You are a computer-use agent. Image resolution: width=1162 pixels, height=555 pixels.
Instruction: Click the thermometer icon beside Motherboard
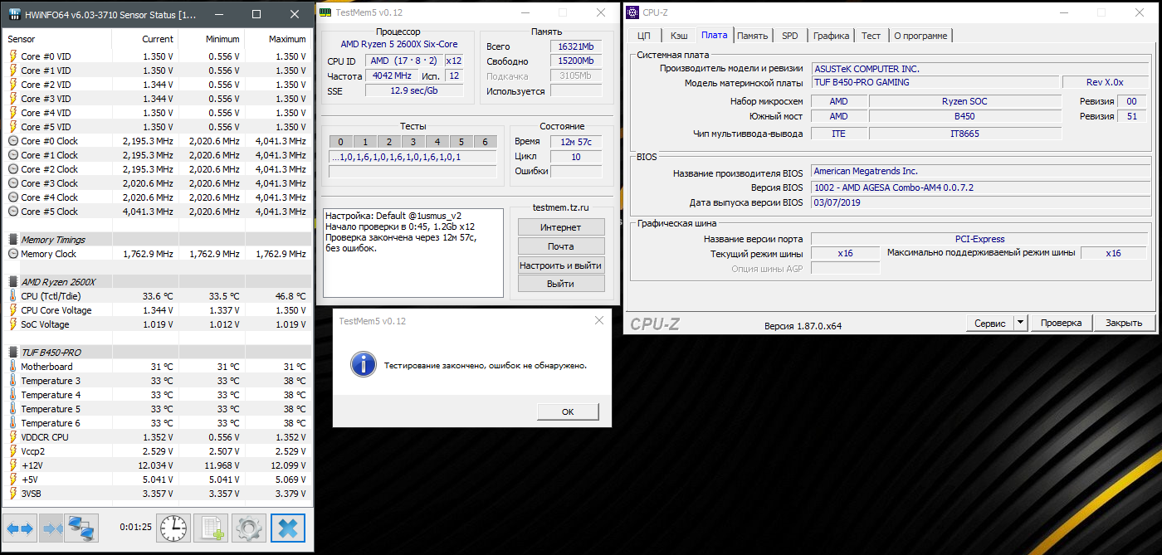13,367
